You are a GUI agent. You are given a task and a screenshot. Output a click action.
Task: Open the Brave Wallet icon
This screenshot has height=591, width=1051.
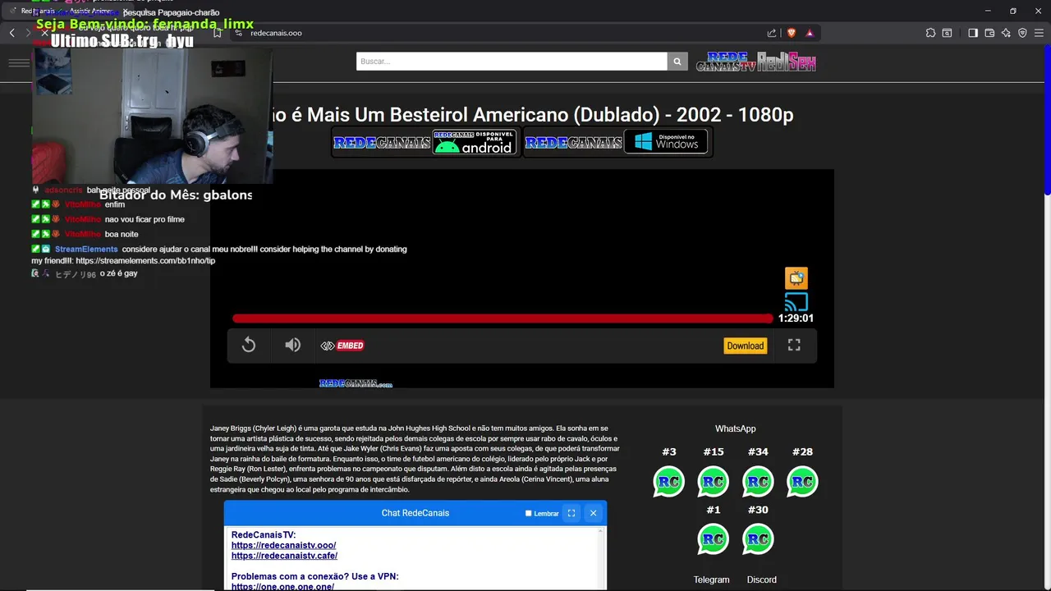(x=989, y=33)
